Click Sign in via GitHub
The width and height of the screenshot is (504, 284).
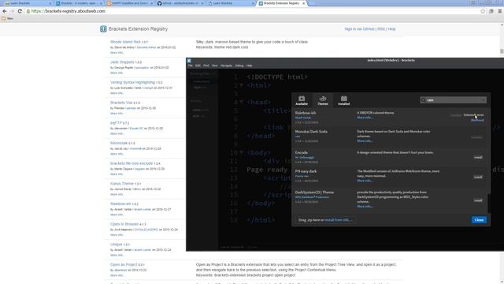tap(359, 29)
